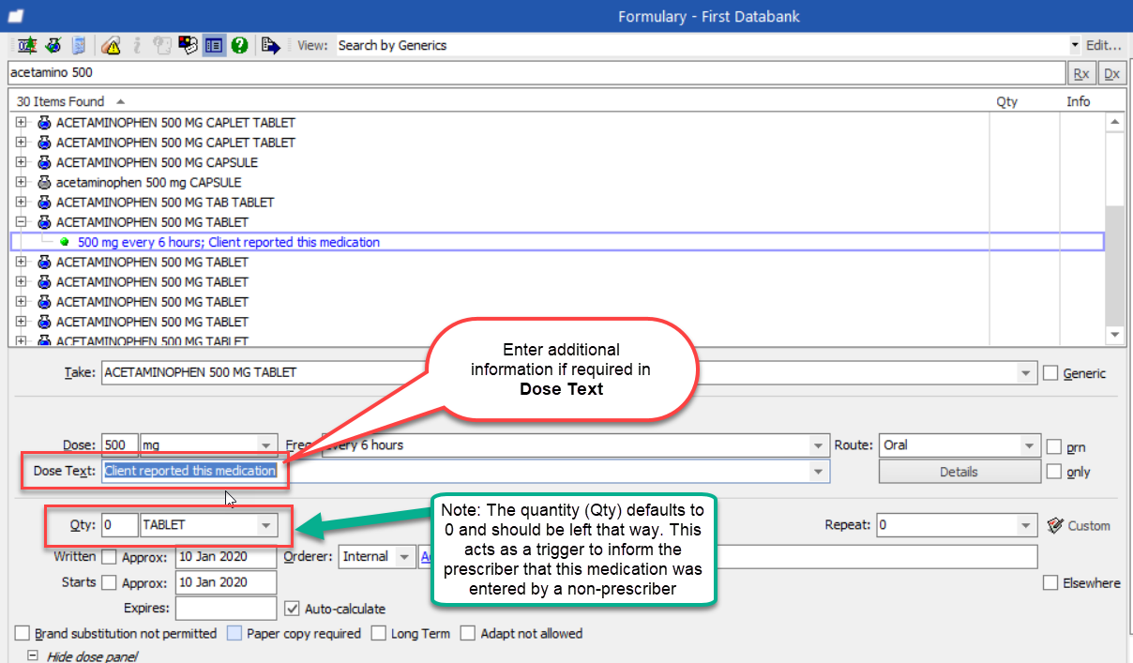The width and height of the screenshot is (1133, 663).
Task: Click the Custom repeat icon
Action: click(x=1055, y=525)
